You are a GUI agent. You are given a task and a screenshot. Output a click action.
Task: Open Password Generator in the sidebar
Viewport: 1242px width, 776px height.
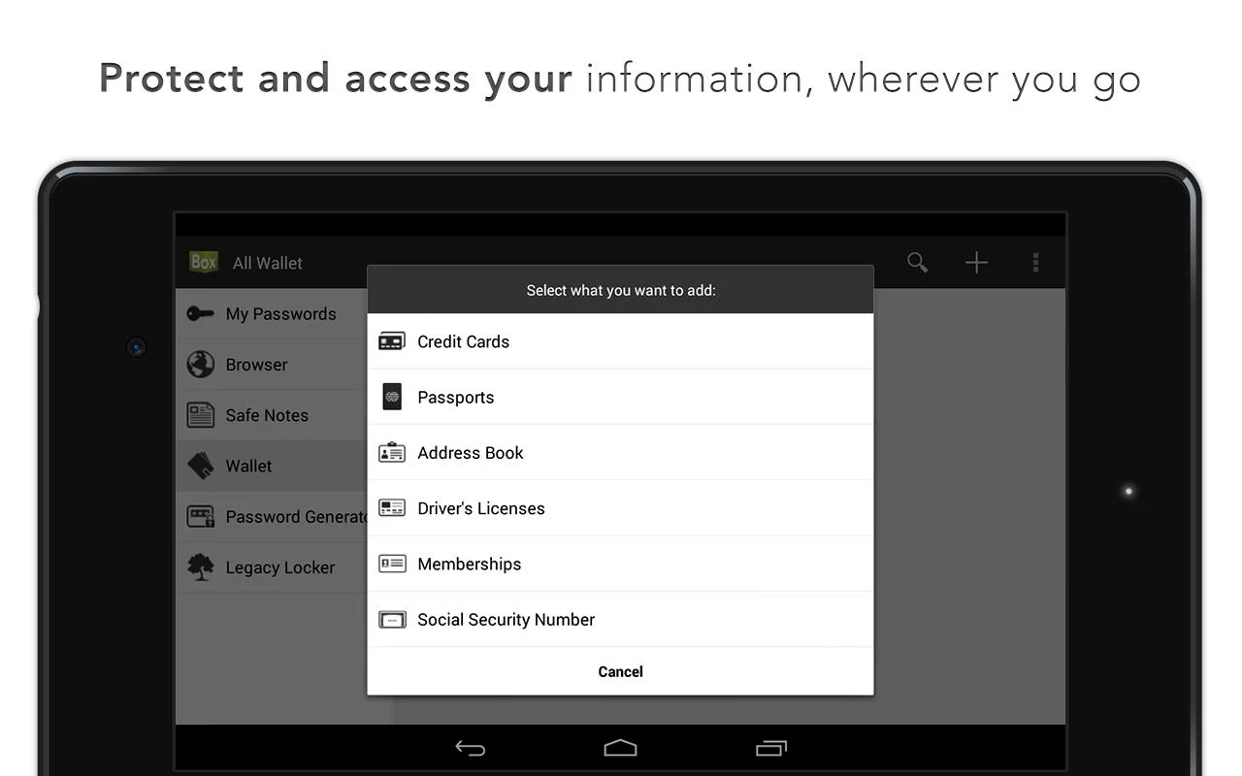click(272, 516)
